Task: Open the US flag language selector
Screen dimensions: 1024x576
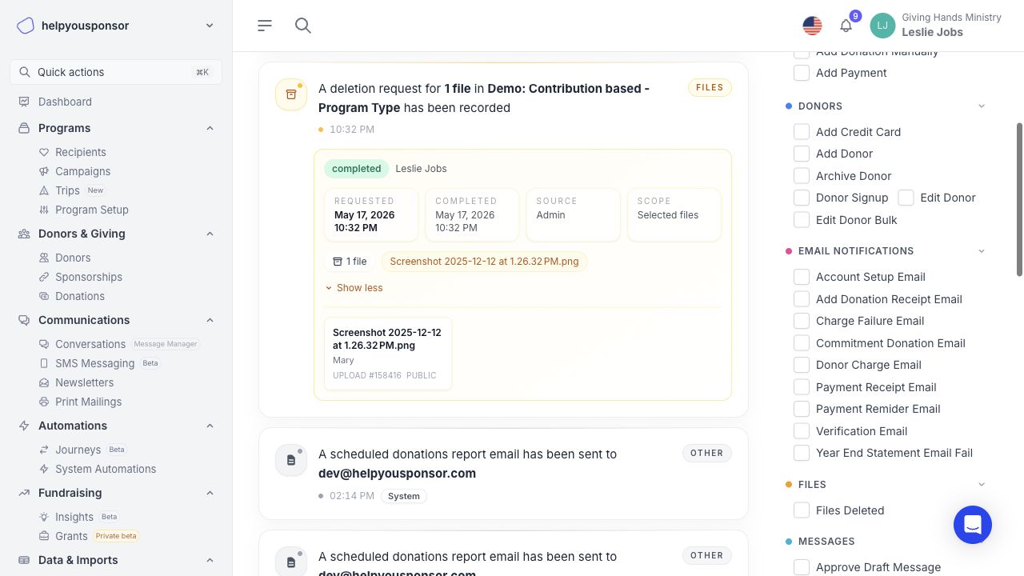Action: click(x=812, y=26)
